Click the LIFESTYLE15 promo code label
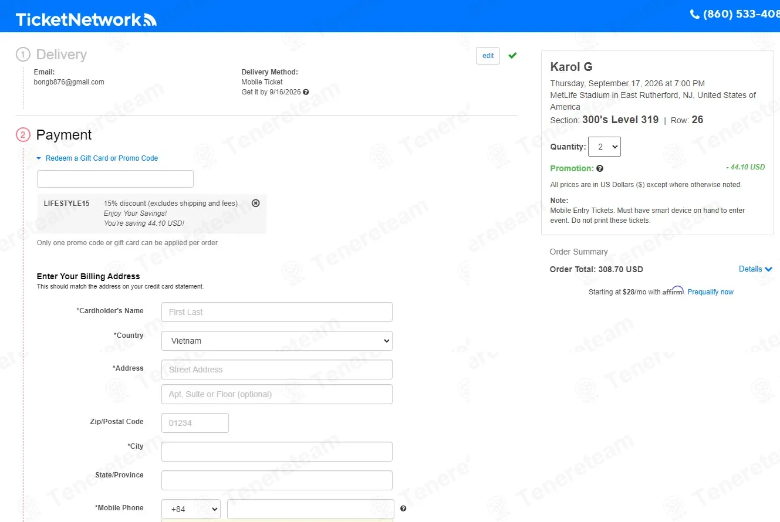This screenshot has width=780, height=522. [67, 204]
